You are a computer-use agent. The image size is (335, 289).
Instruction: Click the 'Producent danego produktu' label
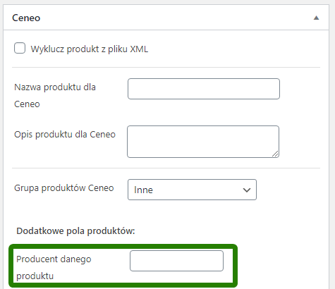tap(54, 267)
